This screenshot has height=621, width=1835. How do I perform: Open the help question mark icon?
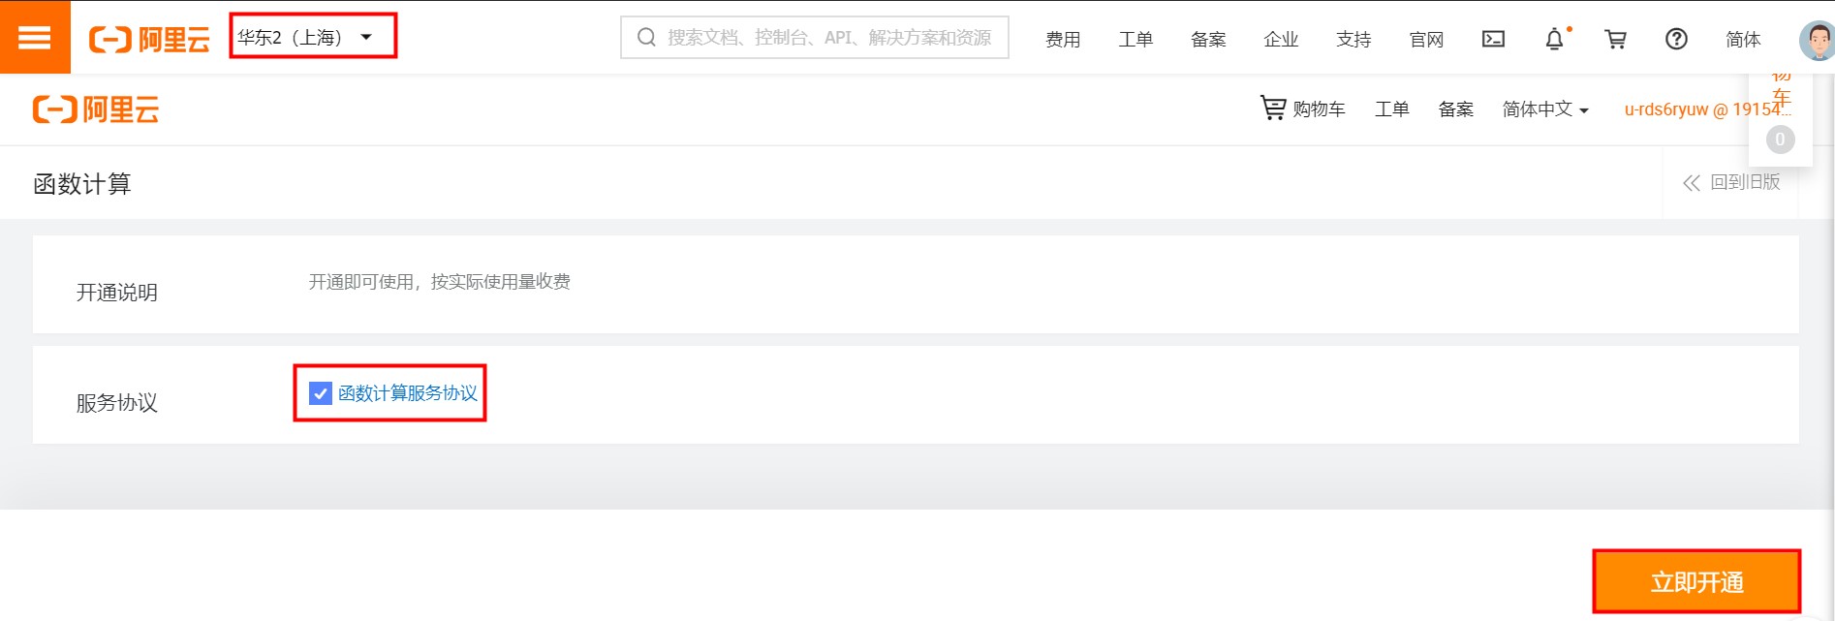pyautogui.click(x=1676, y=39)
